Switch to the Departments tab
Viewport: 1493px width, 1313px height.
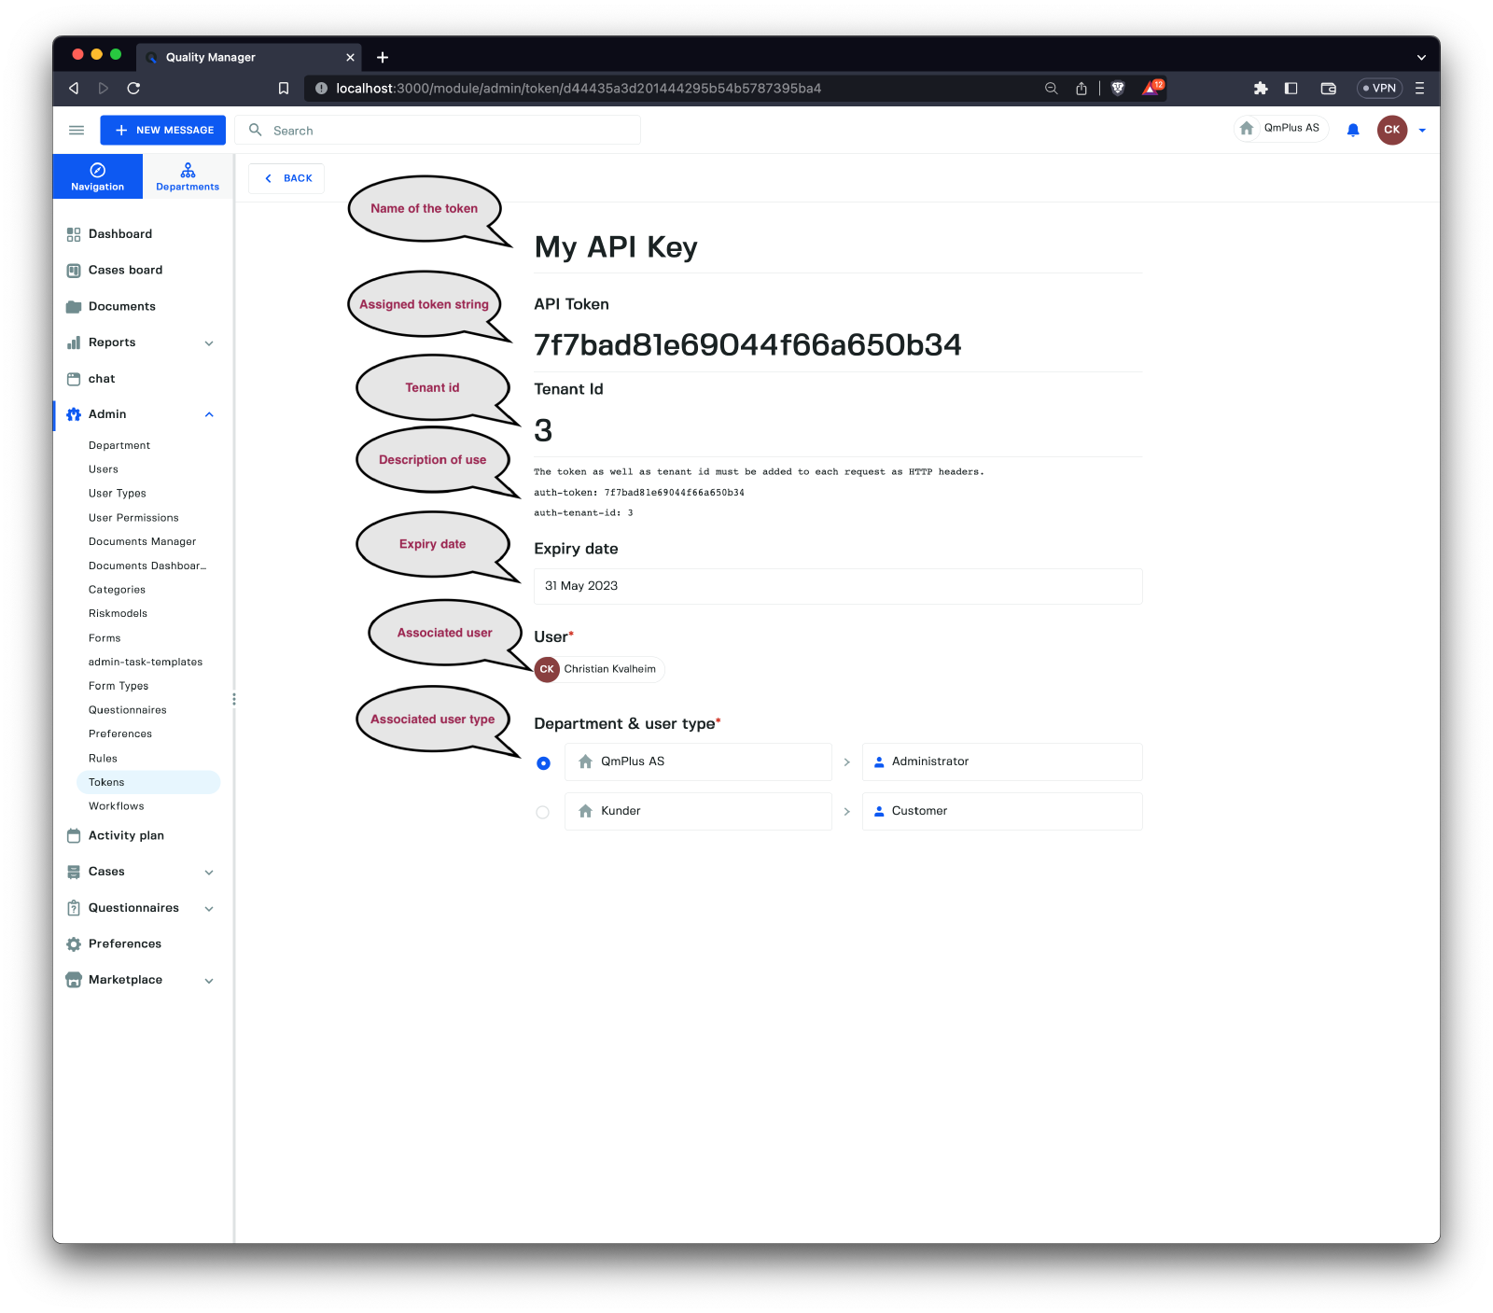[x=188, y=176]
